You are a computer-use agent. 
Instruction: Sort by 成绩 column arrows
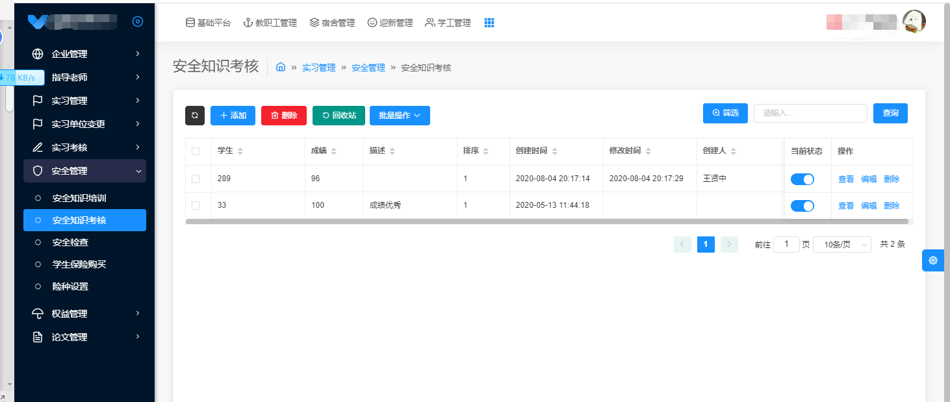click(x=334, y=151)
